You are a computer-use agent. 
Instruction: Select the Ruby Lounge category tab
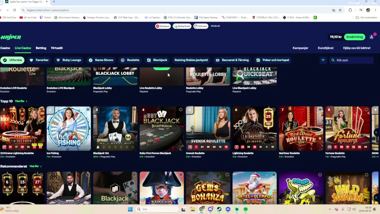(69, 60)
